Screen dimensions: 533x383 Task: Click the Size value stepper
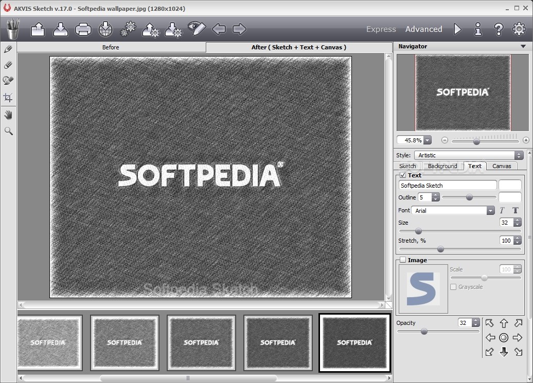(518, 223)
